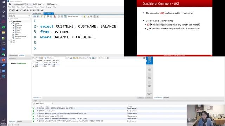Screen dimensions: 225x126
Task: Toggle the result panel sidebar toggle icon
Action: pyautogui.click(x=144, y=58)
